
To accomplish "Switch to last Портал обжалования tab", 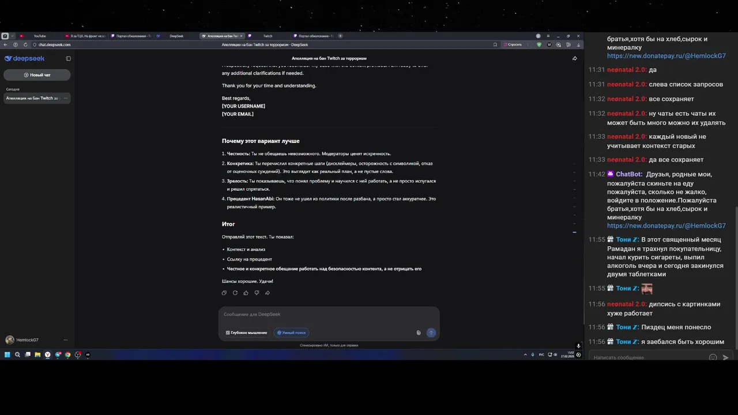I will click(x=313, y=36).
